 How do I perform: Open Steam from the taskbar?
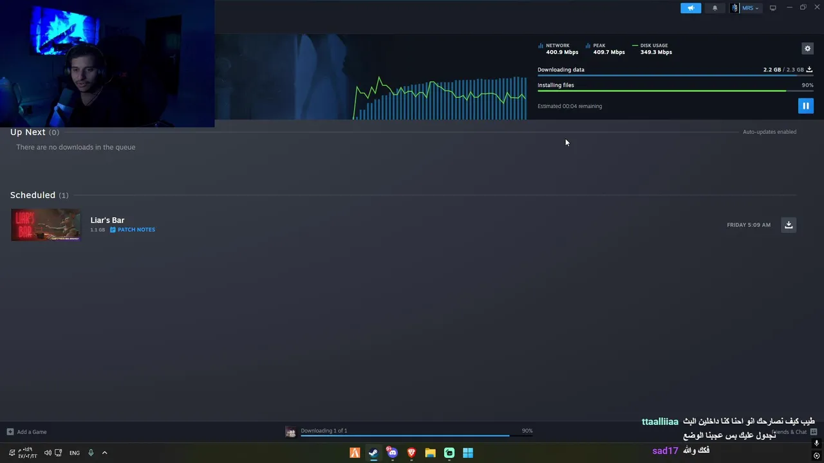click(373, 453)
